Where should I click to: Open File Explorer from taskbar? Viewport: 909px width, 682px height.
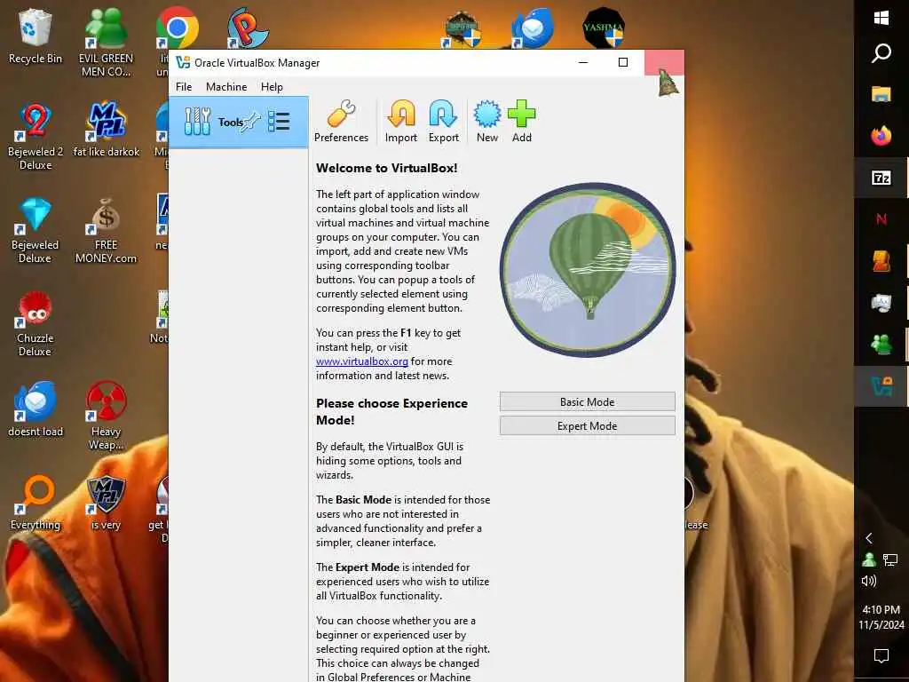(881, 94)
